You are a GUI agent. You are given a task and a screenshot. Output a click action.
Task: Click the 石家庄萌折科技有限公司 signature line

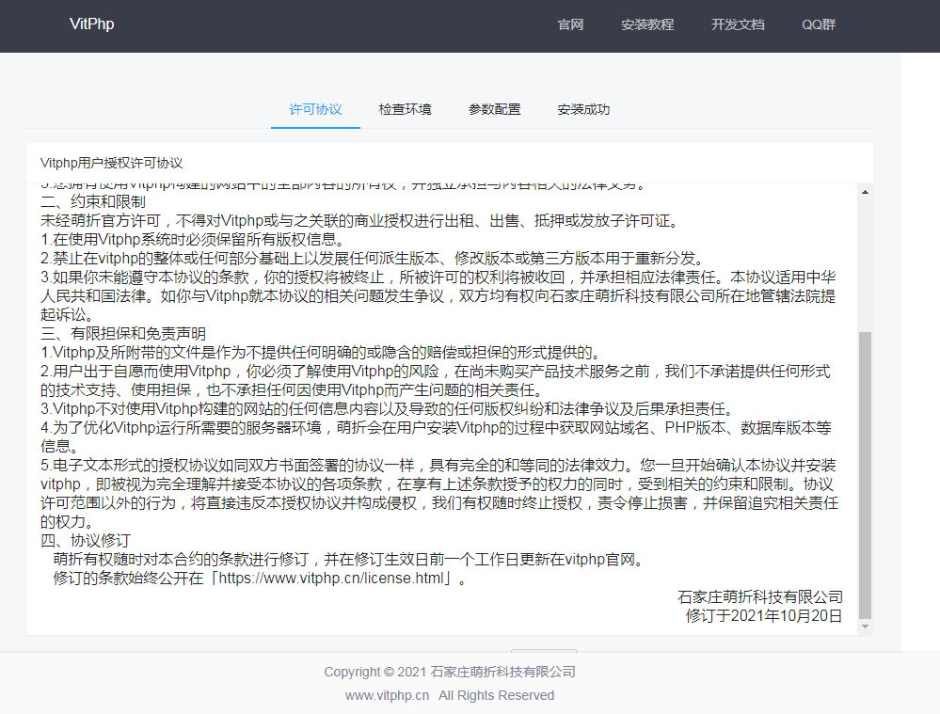pyautogui.click(x=760, y=597)
